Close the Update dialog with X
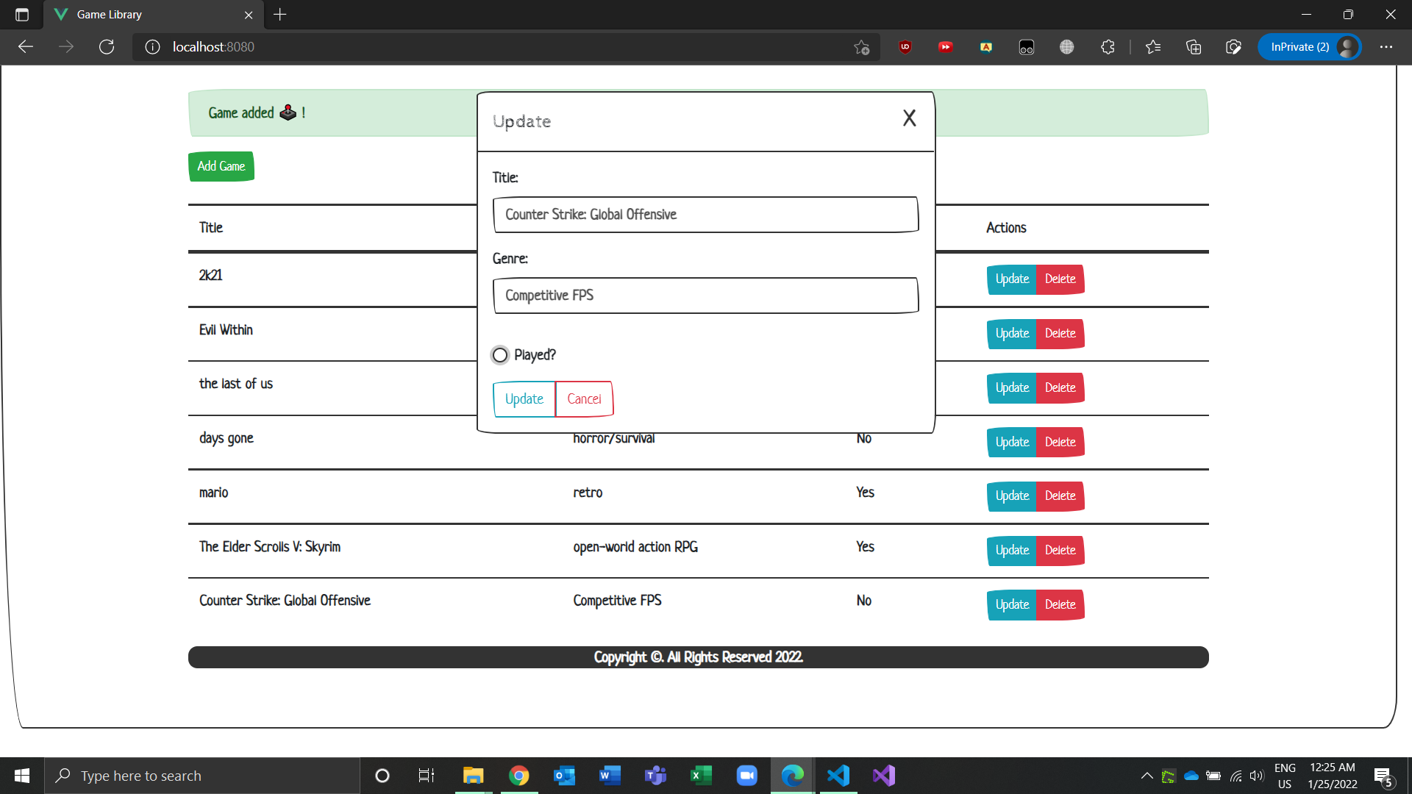The height and width of the screenshot is (794, 1412). [x=909, y=118]
